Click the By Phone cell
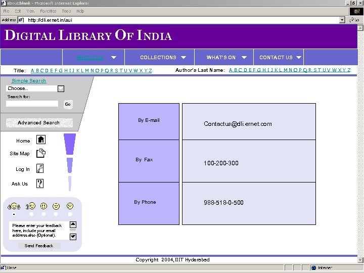The height and width of the screenshot is (273, 364). (149, 204)
